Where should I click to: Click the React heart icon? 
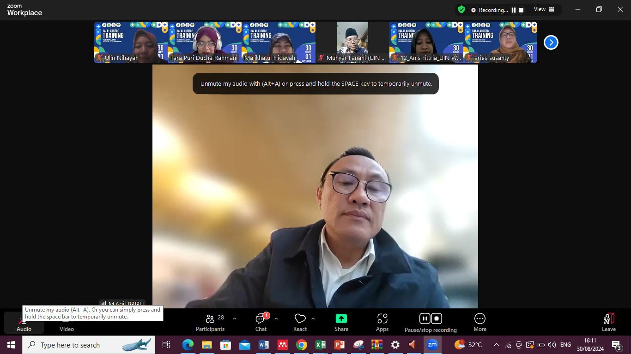300,319
